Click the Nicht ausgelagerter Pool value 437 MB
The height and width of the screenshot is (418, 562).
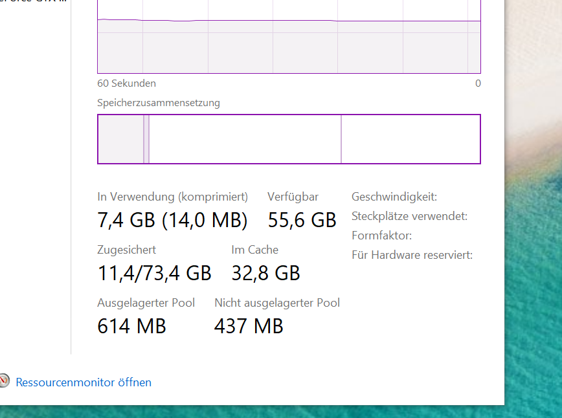249,326
